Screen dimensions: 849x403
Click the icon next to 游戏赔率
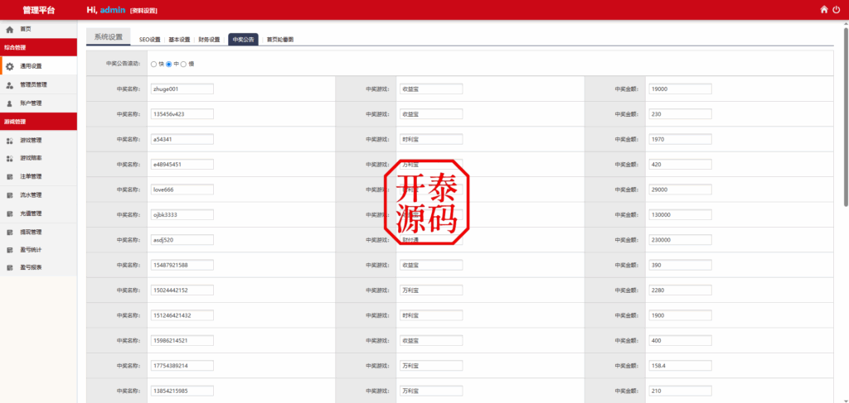click(x=9, y=159)
